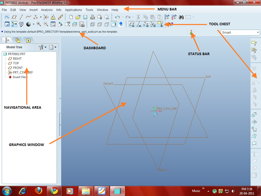Open the Tools menu
This screenshot has width=261, height=196.
pyautogui.click(x=89, y=10)
